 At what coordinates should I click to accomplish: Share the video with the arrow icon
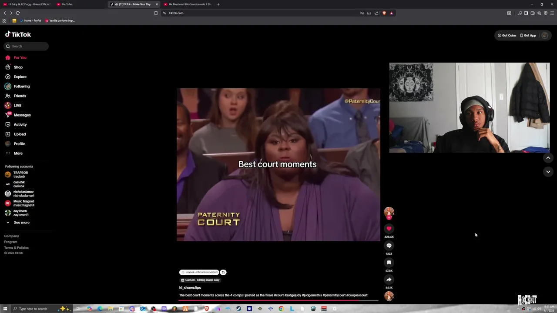point(389,279)
